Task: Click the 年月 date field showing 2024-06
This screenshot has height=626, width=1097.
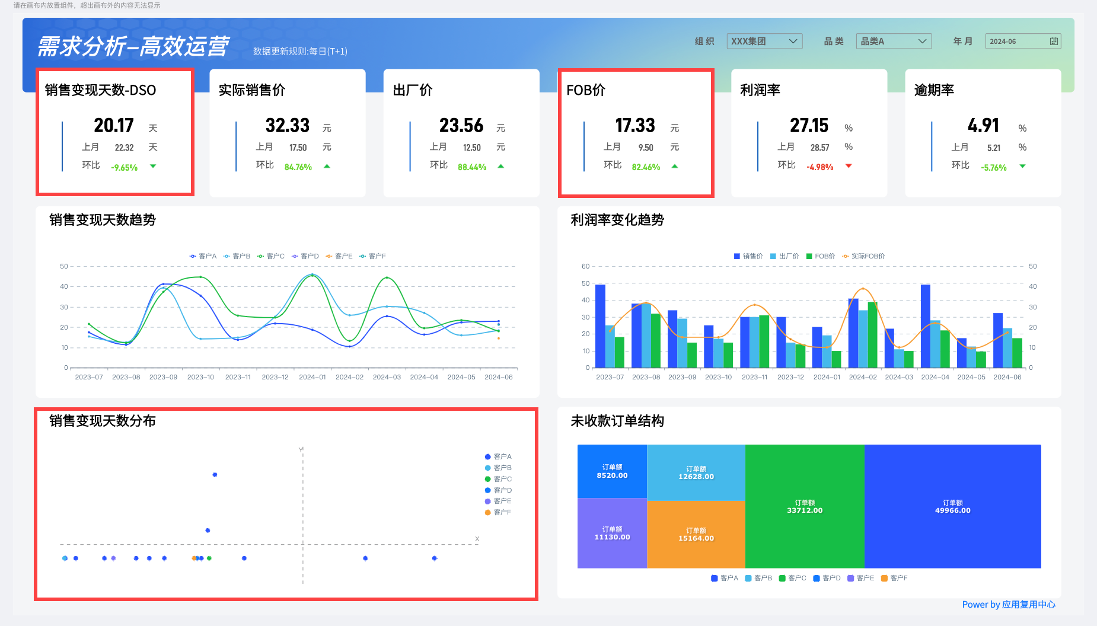Action: (1023, 41)
